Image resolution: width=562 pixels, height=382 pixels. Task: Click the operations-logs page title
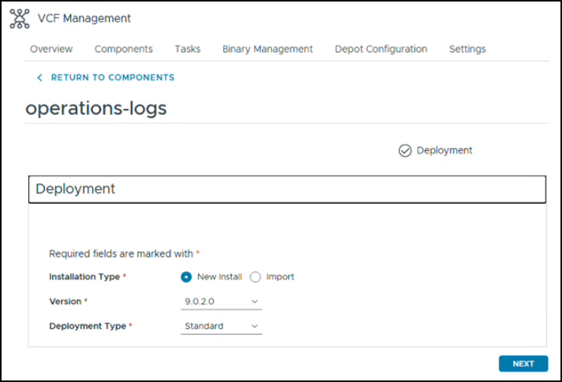click(x=96, y=108)
